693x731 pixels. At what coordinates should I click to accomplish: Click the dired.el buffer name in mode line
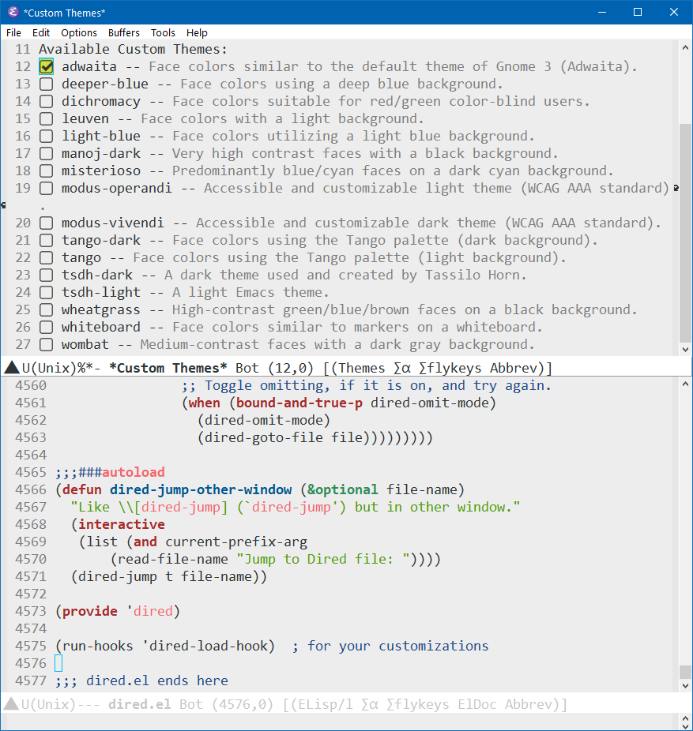tap(140, 704)
